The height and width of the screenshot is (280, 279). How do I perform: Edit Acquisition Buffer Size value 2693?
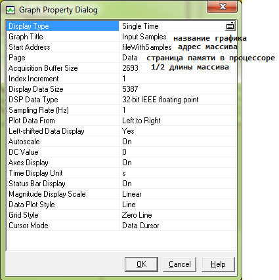pyautogui.click(x=130, y=68)
